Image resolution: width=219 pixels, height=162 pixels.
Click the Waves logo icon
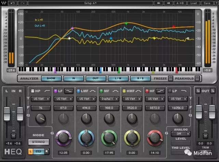[4, 3]
